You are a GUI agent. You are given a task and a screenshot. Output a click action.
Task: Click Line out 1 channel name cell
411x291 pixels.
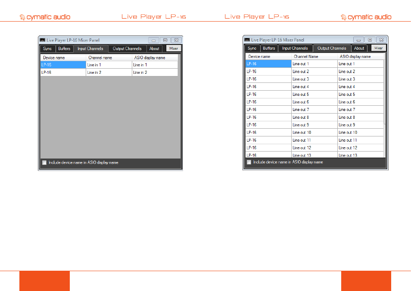pos(314,64)
